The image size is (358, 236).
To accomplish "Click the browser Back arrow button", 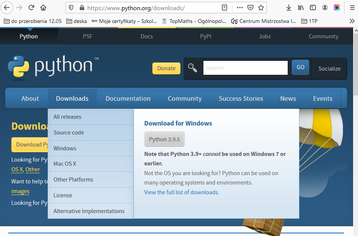I will [7, 8].
